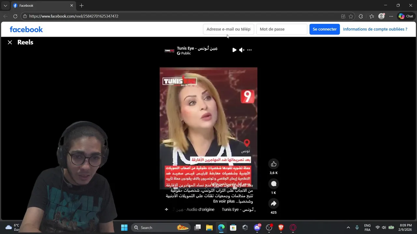Open Discord from taskbar
417x234 pixels.
(257, 227)
